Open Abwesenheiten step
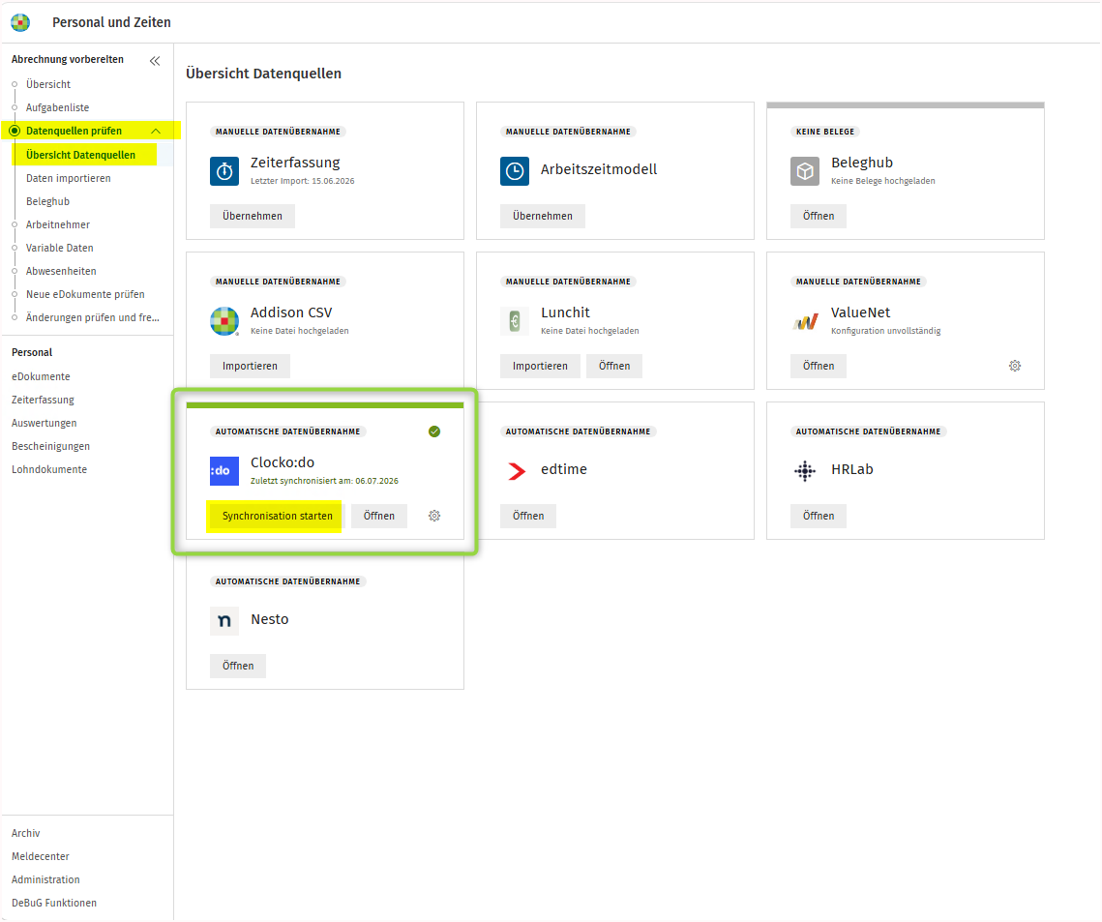Screen dimensions: 1102x922 tap(61, 271)
